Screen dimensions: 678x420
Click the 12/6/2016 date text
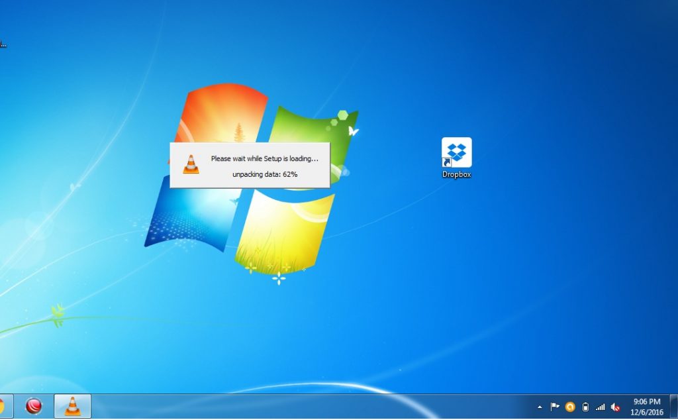pos(646,412)
